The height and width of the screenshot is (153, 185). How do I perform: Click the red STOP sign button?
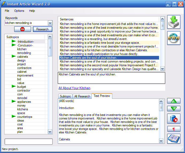point(22,29)
